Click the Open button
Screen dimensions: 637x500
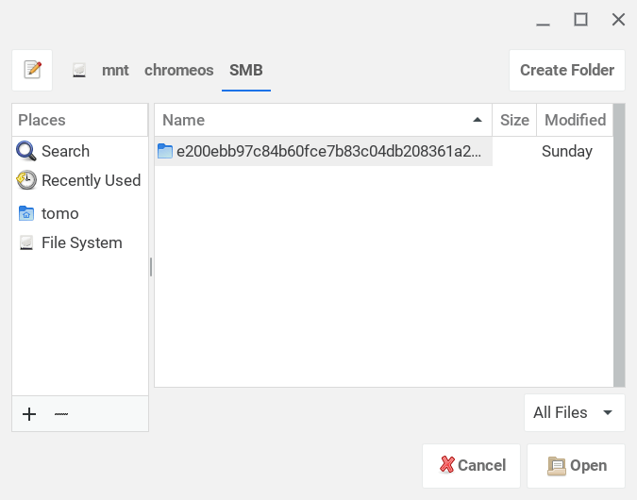click(576, 465)
